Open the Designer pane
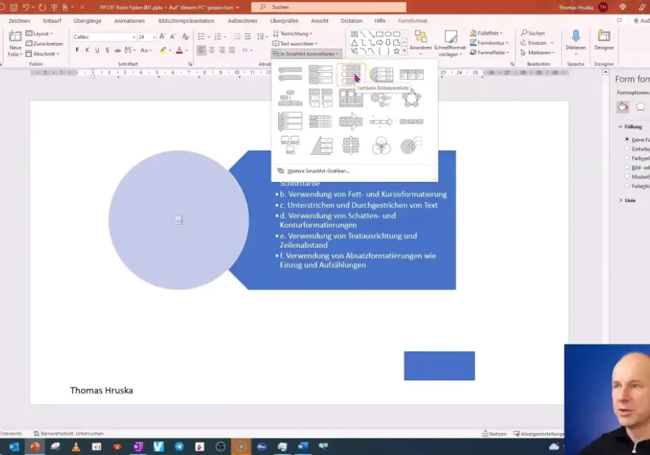 click(604, 40)
